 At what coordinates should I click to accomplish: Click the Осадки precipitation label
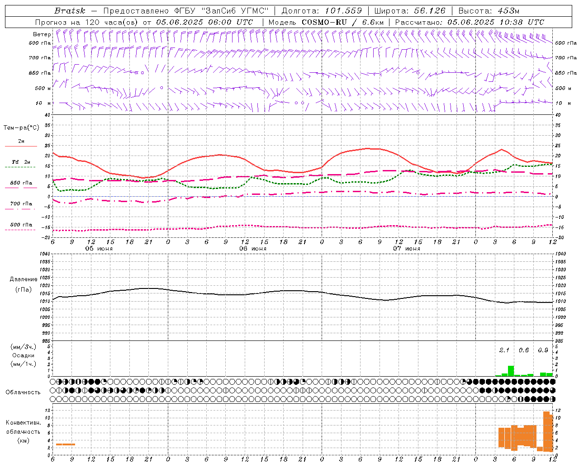(x=24, y=355)
